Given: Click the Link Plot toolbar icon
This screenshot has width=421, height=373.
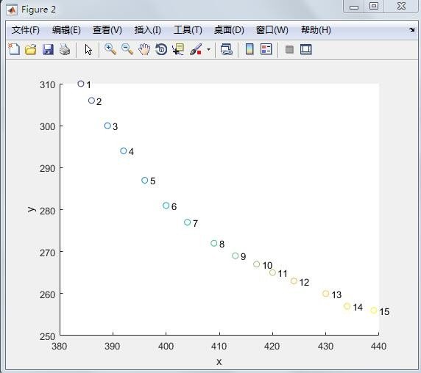Looking at the screenshot, I should [x=226, y=49].
